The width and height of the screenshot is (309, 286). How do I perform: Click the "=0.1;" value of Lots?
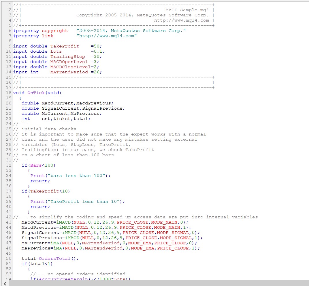coord(98,51)
